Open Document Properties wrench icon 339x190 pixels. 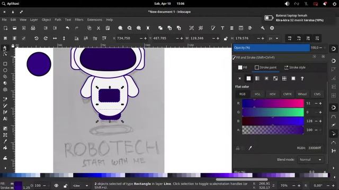(x=263, y=28)
